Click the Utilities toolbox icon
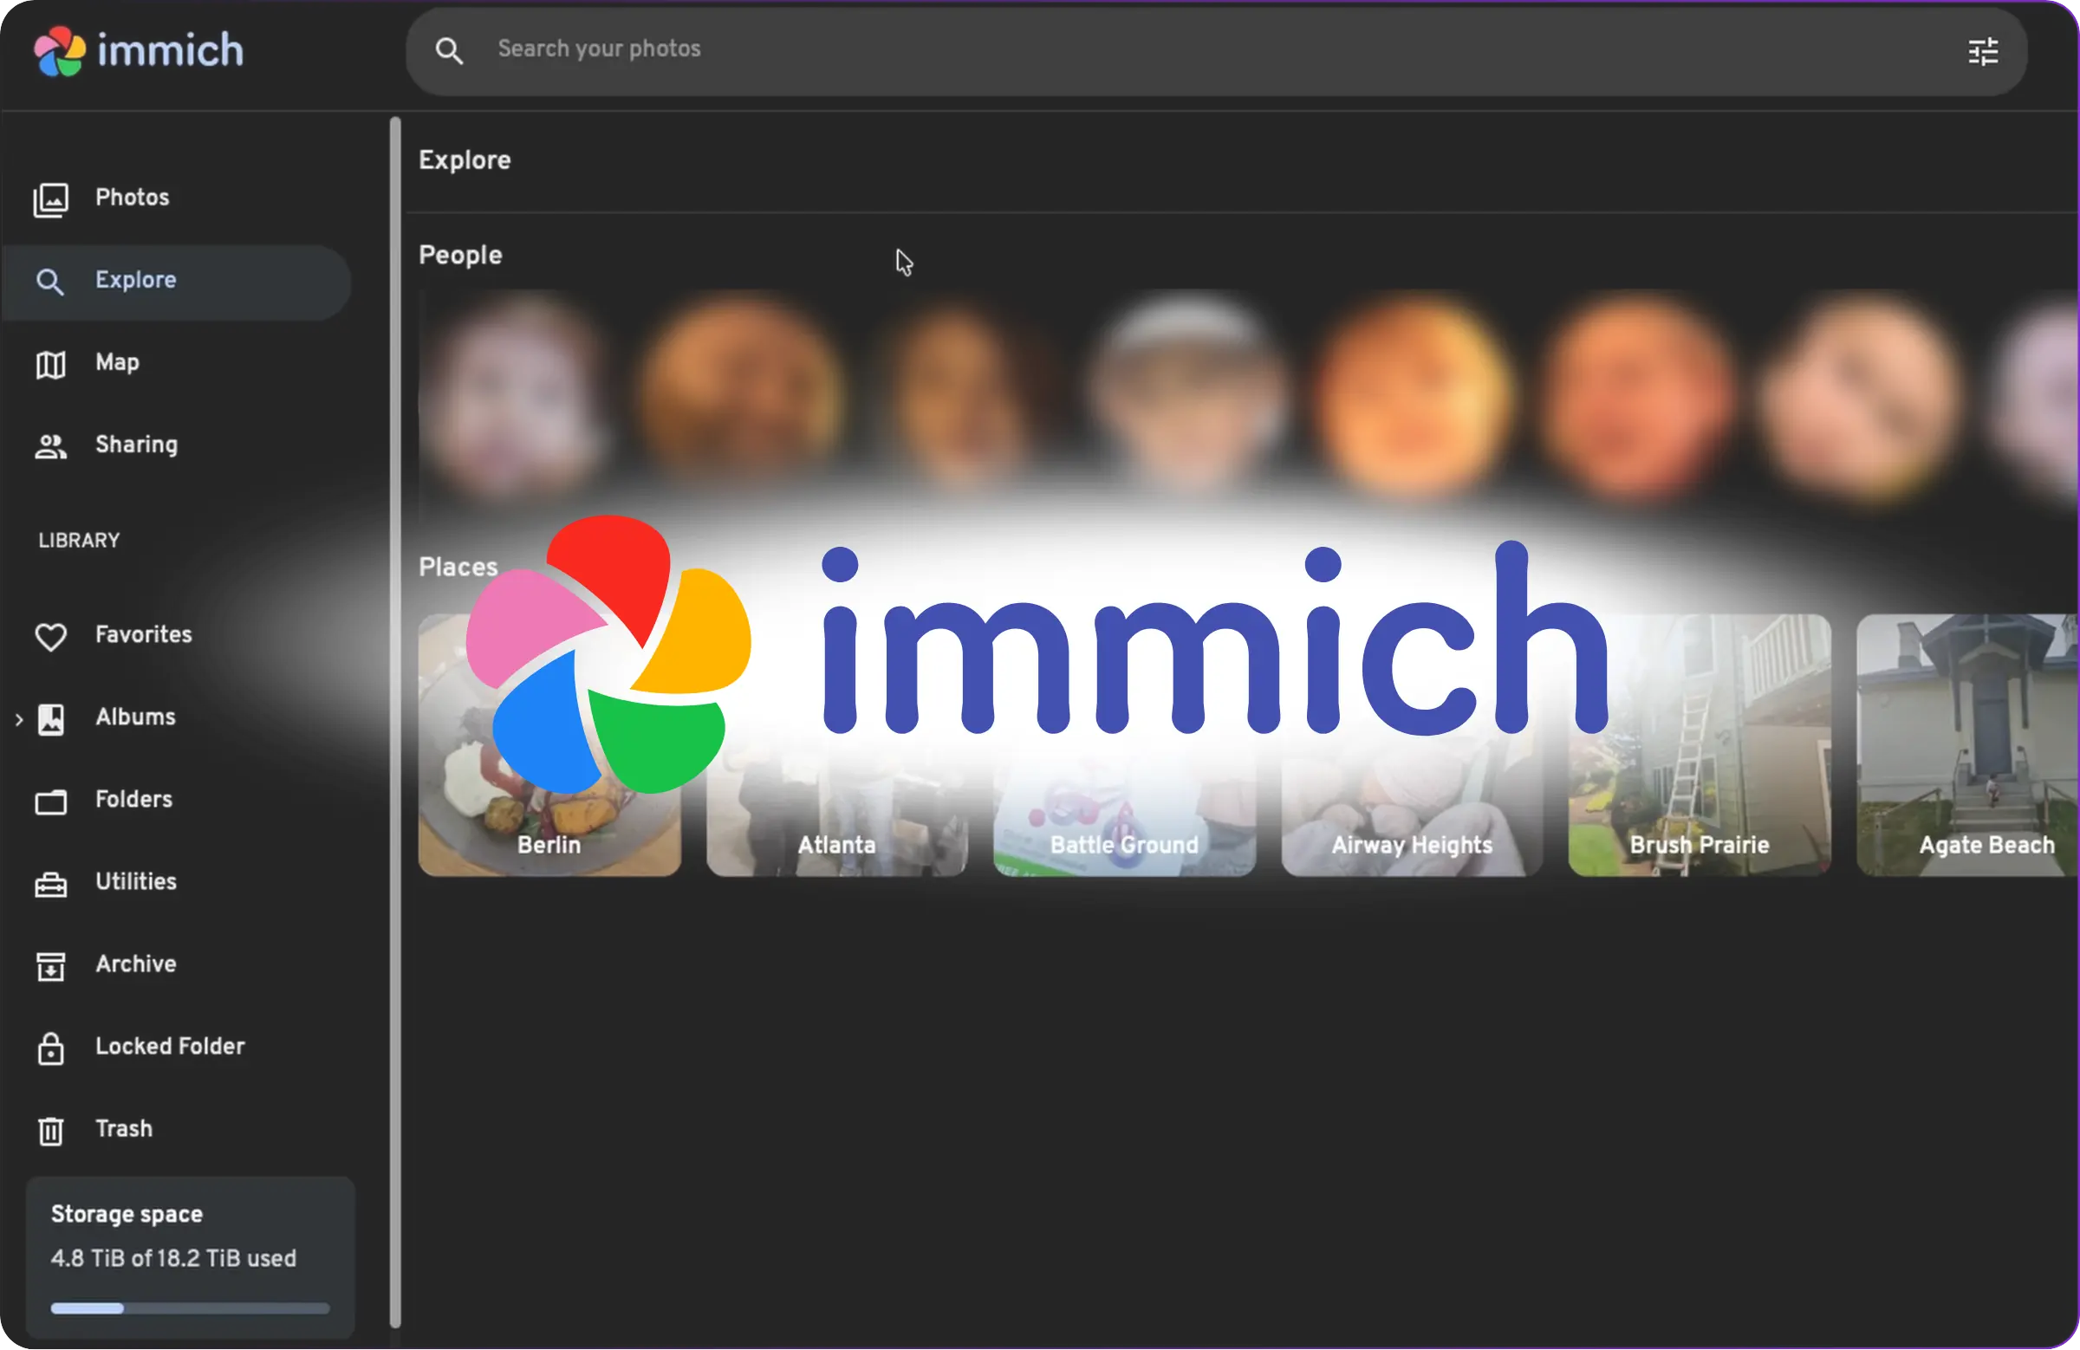 pos(50,886)
